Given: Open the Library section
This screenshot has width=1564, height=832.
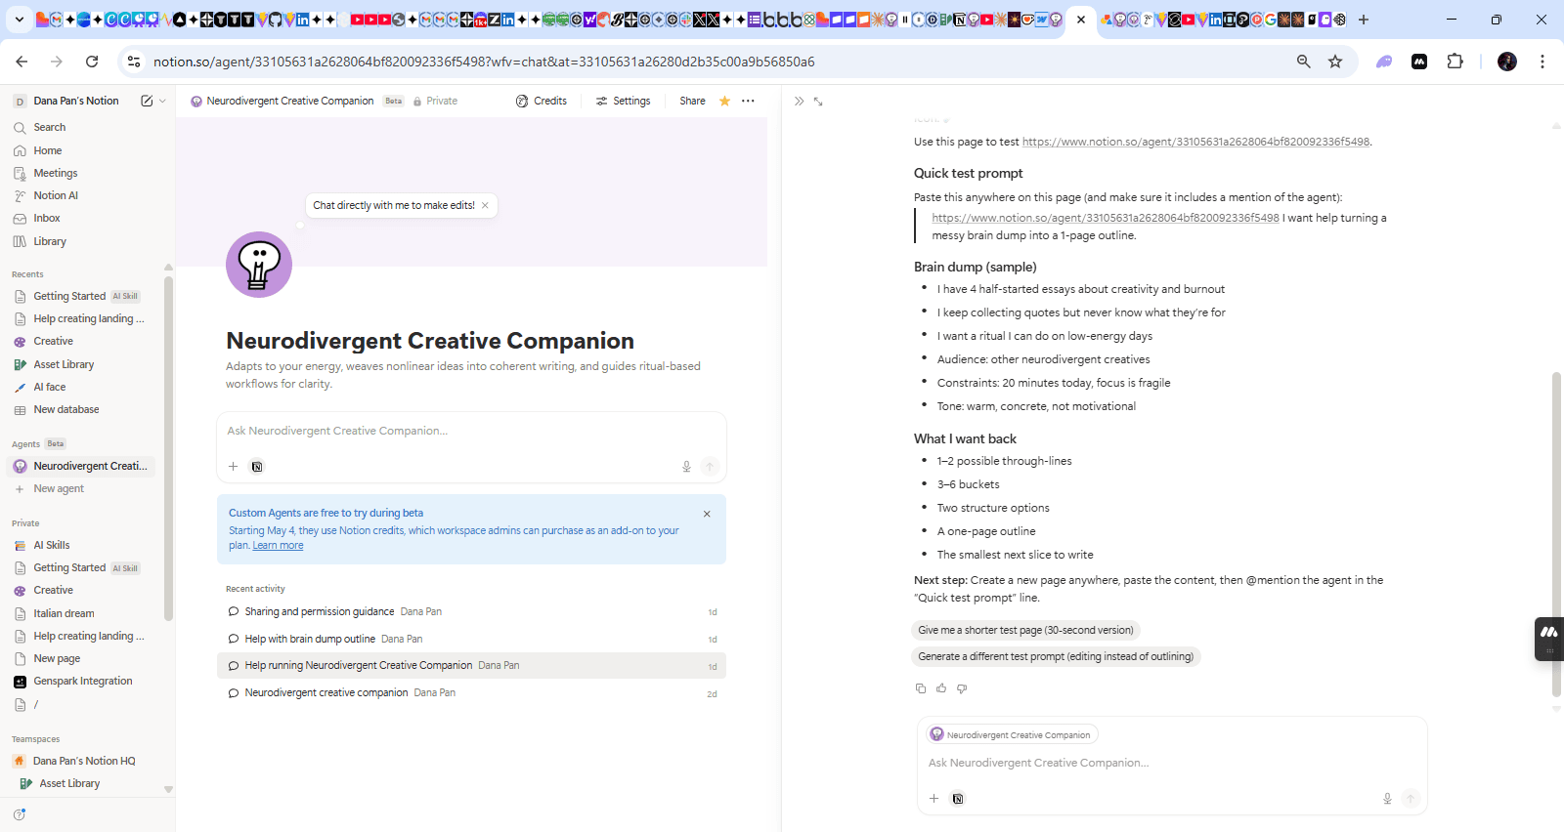Looking at the screenshot, I should pos(50,241).
